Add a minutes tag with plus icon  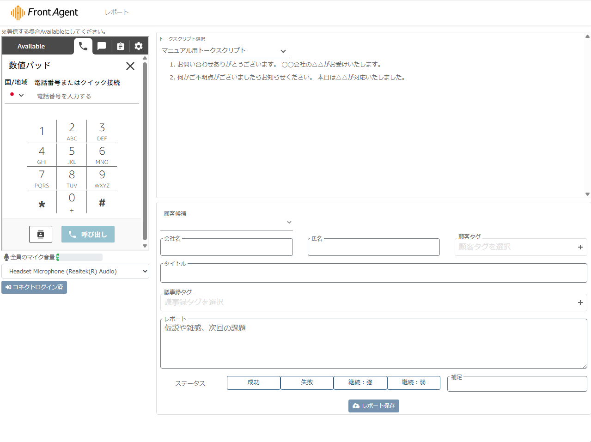coord(580,303)
